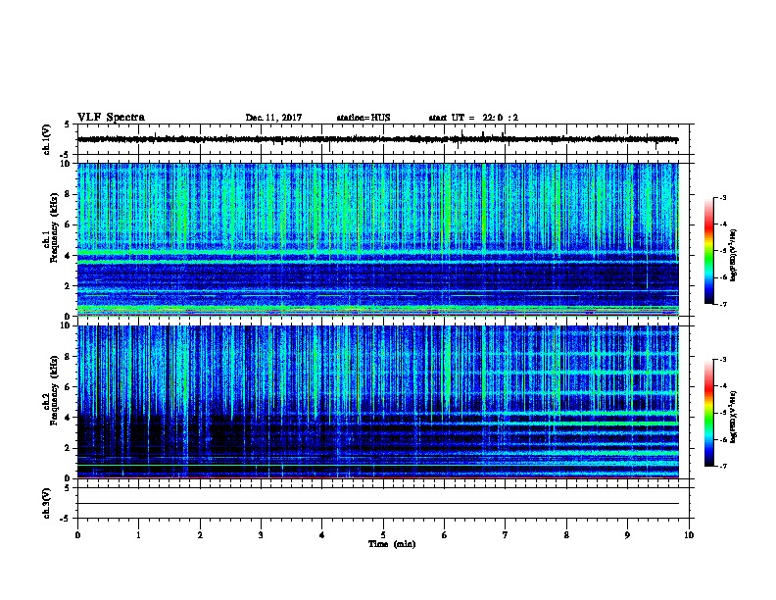Click the "8" kHz tick on ch.1 spectrogram axis
The width and height of the screenshot is (776, 600).
(x=68, y=194)
